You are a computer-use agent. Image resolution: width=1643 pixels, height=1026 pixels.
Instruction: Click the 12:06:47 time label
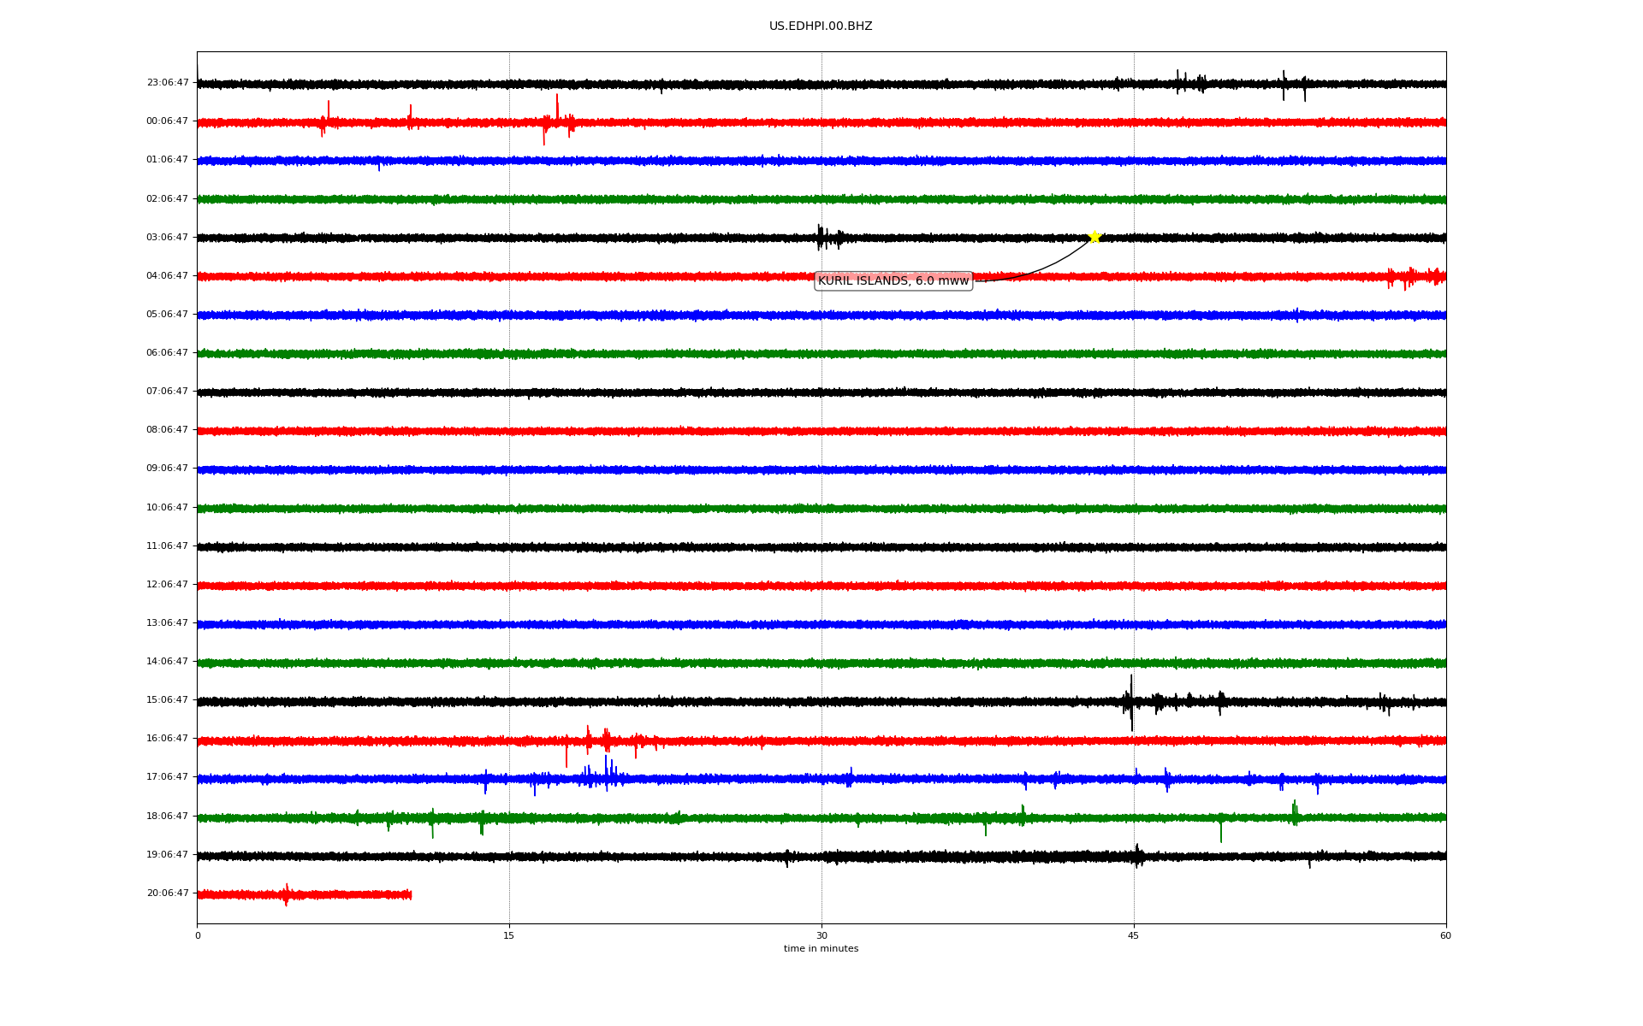167,585
